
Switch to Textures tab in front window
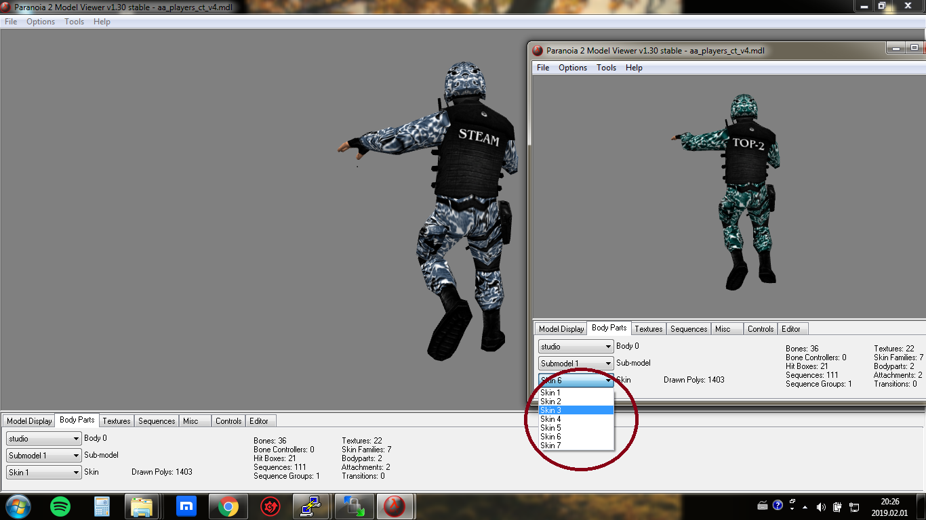pyautogui.click(x=648, y=329)
